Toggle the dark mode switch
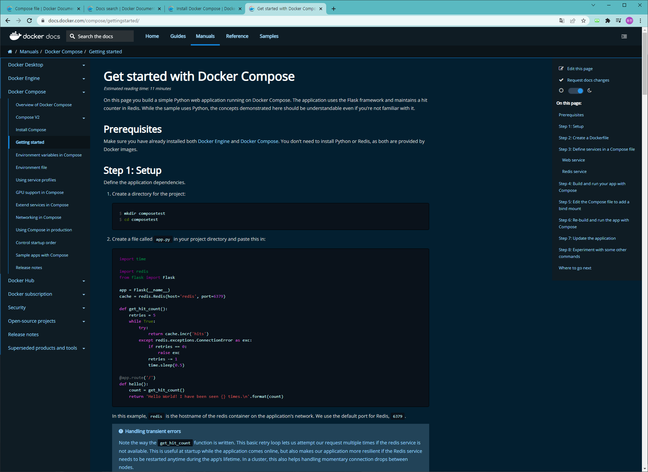The width and height of the screenshot is (648, 472). pos(576,91)
